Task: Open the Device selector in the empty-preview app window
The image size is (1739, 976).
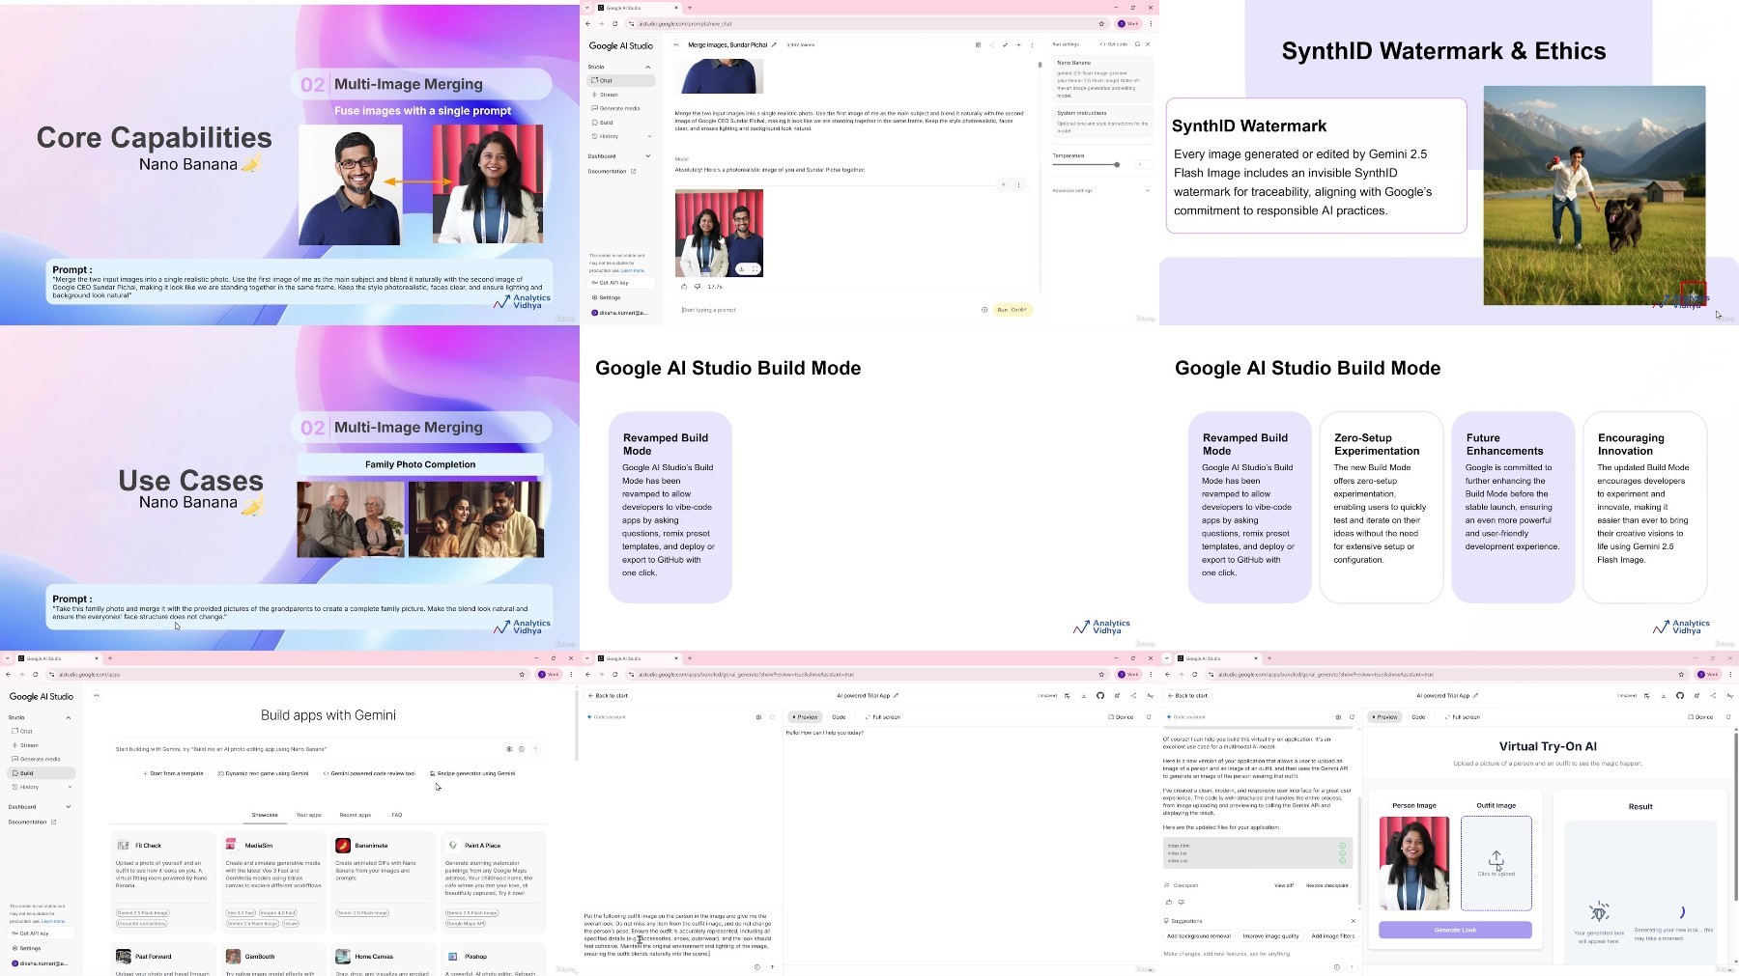Action: click(x=1122, y=717)
